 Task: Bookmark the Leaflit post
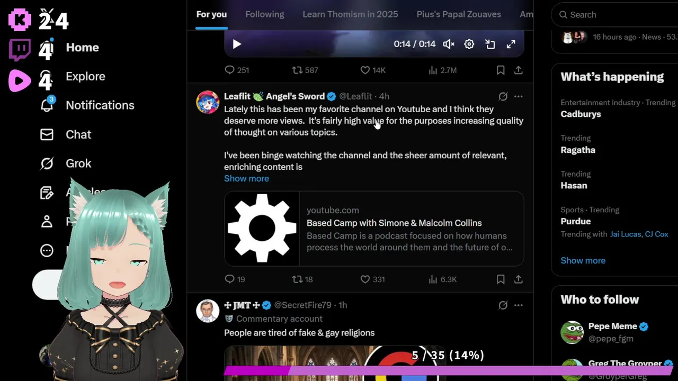[x=501, y=279]
